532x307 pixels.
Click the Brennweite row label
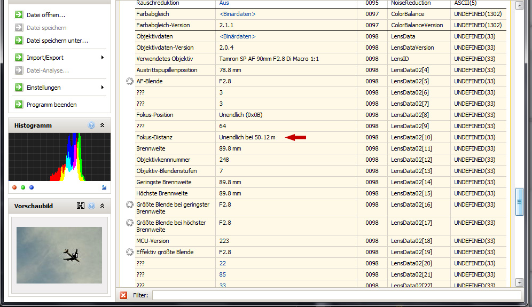(151, 148)
